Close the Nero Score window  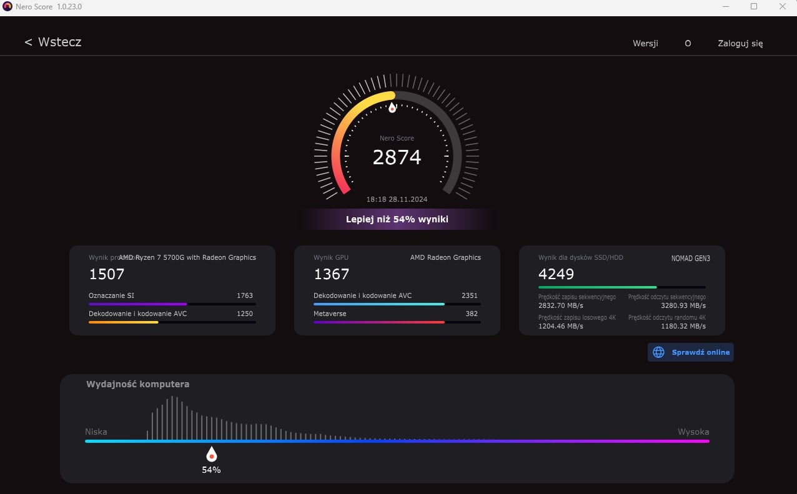783,7
